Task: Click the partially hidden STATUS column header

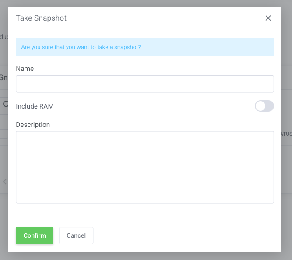Action: click(286, 134)
